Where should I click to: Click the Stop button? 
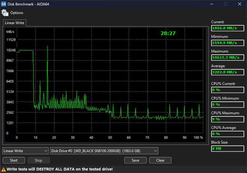coord(39,160)
